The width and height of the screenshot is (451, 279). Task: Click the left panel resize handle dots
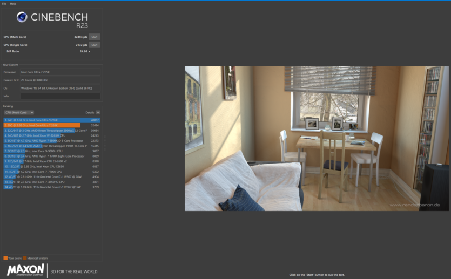[x=105, y=143]
